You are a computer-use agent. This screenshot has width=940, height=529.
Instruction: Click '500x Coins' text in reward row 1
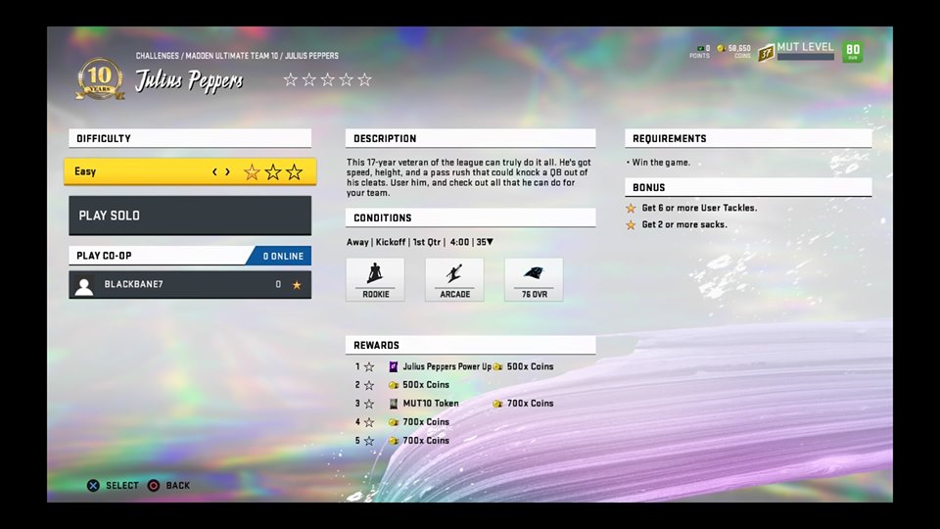(530, 366)
